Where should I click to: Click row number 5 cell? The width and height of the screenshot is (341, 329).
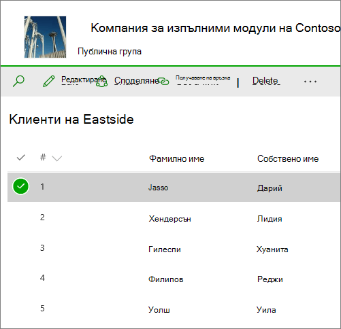pos(42,309)
